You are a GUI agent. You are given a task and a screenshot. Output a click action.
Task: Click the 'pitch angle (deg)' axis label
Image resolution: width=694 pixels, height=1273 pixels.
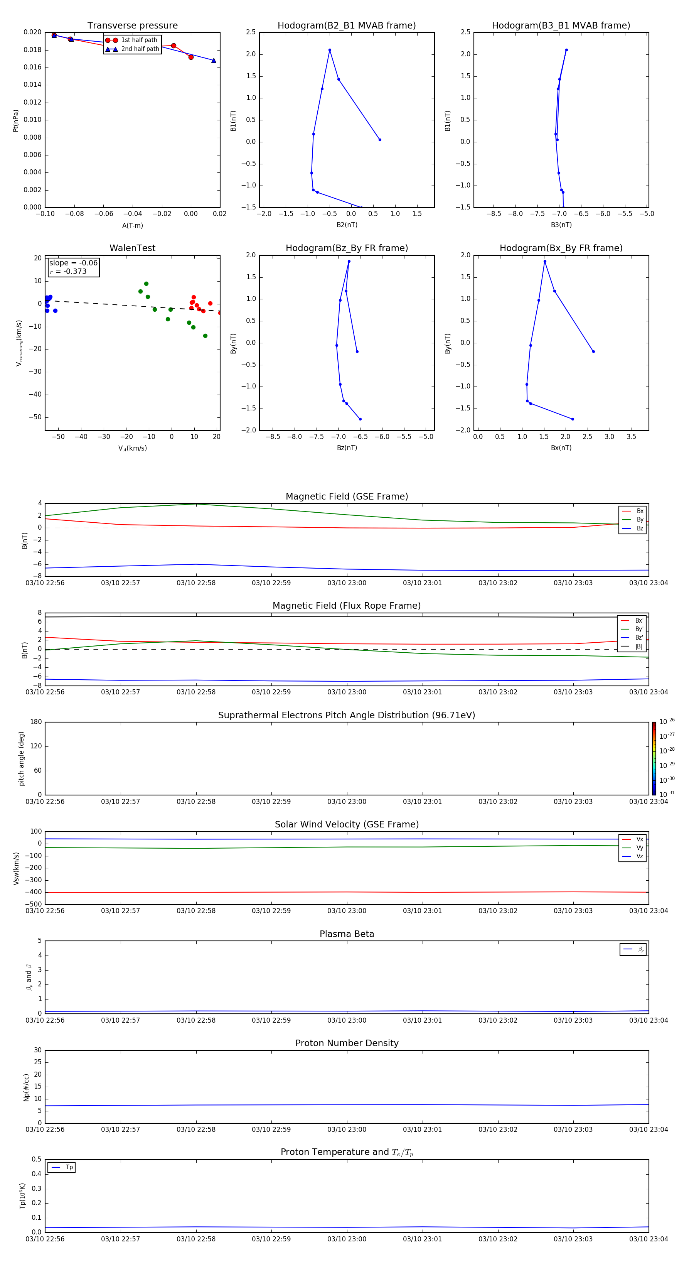click(21, 758)
